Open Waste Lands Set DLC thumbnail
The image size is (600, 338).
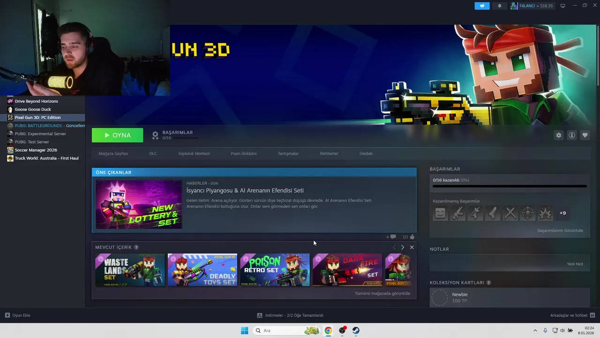[130, 270]
